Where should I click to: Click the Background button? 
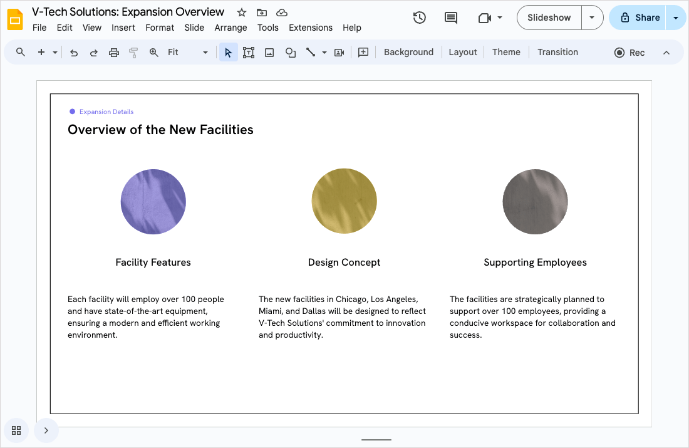point(408,52)
